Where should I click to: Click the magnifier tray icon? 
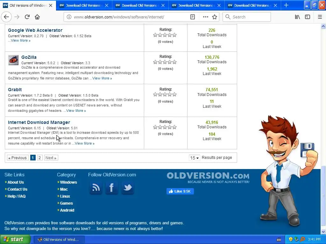pyautogui.click(x=302, y=239)
